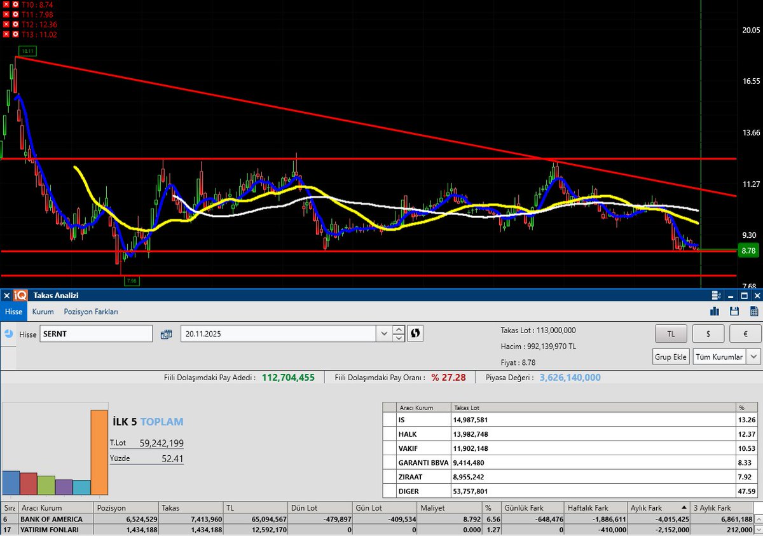
Task: Click the Pozisyon column header
Action: (126, 508)
